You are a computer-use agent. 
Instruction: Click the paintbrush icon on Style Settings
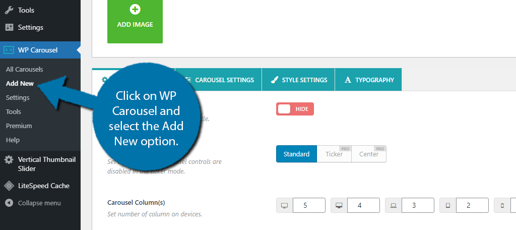coord(275,80)
